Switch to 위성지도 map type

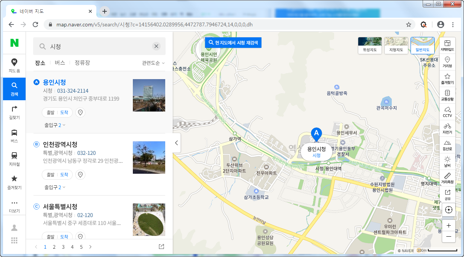pyautogui.click(x=370, y=45)
